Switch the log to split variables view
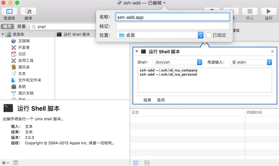The height and width of the screenshot is (166, 279). [147, 163]
